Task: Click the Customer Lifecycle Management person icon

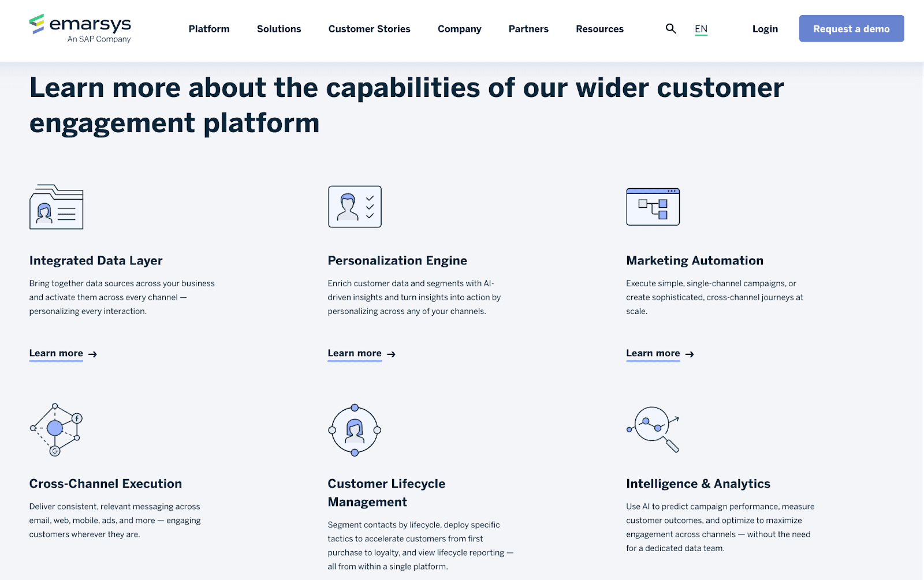Action: point(354,429)
